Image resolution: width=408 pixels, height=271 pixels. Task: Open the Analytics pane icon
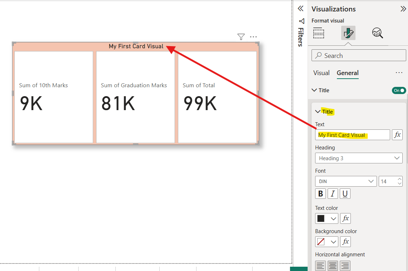[378, 33]
